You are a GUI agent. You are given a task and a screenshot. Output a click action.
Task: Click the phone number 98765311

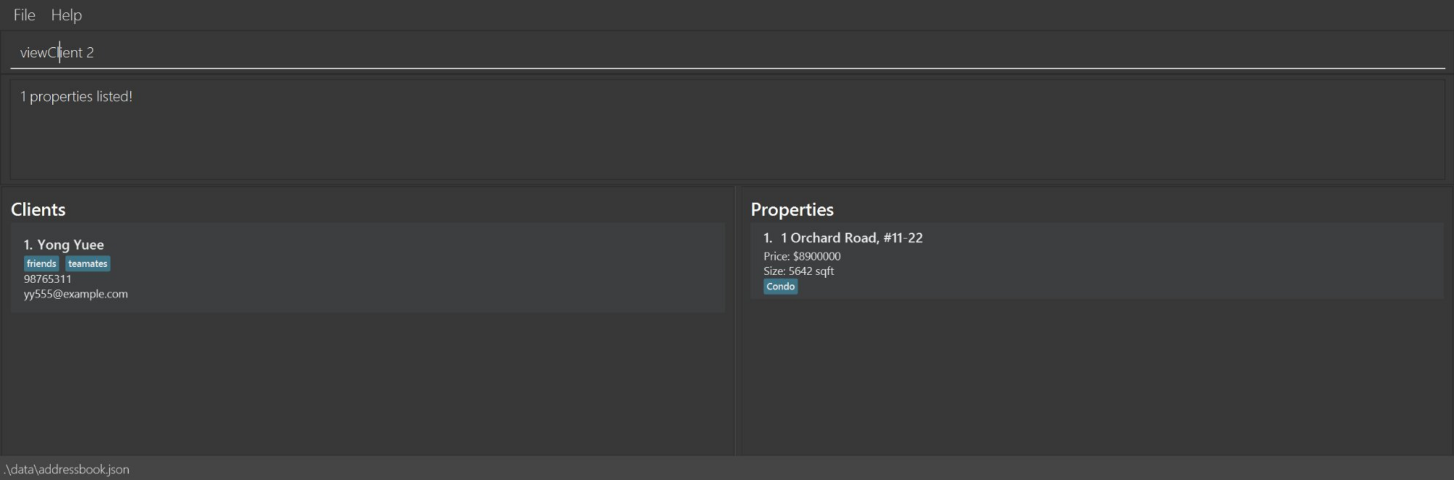pos(47,279)
